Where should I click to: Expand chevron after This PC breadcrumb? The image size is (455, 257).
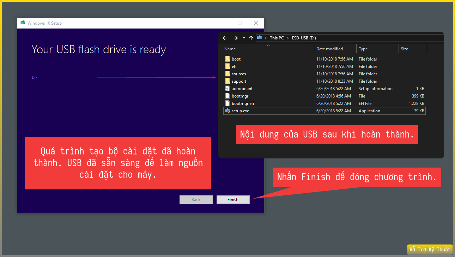pos(288,38)
